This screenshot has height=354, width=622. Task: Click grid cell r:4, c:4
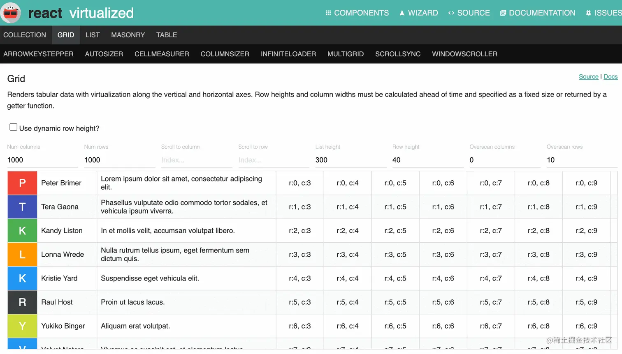point(348,278)
